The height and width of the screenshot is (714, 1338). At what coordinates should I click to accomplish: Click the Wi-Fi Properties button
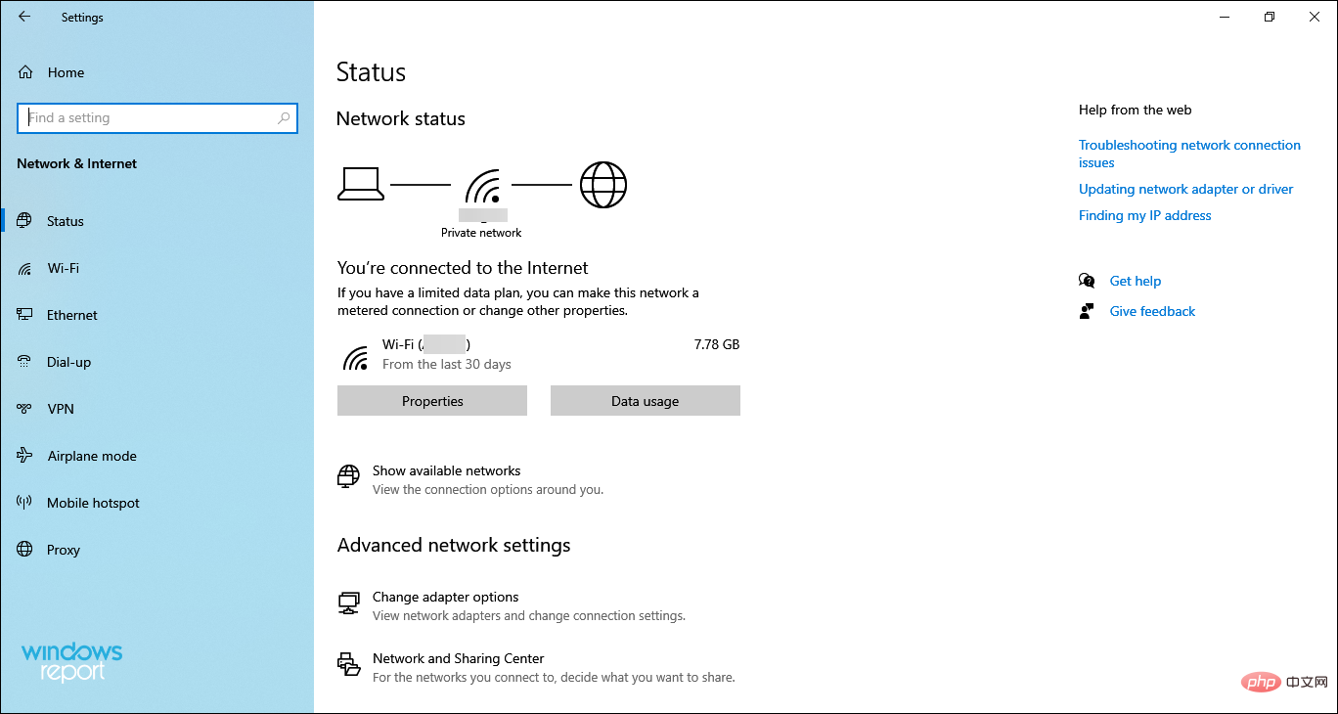click(x=431, y=400)
